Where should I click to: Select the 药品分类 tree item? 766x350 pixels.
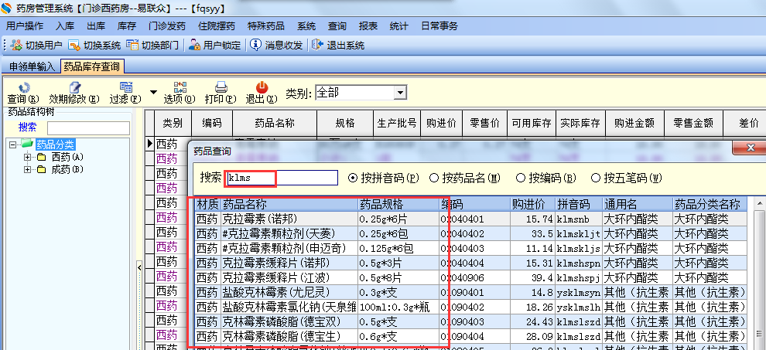[55, 144]
